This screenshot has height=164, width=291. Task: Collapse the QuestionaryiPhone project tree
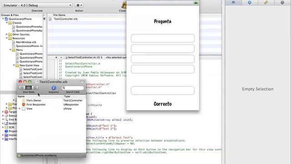pyautogui.click(x=3, y=19)
